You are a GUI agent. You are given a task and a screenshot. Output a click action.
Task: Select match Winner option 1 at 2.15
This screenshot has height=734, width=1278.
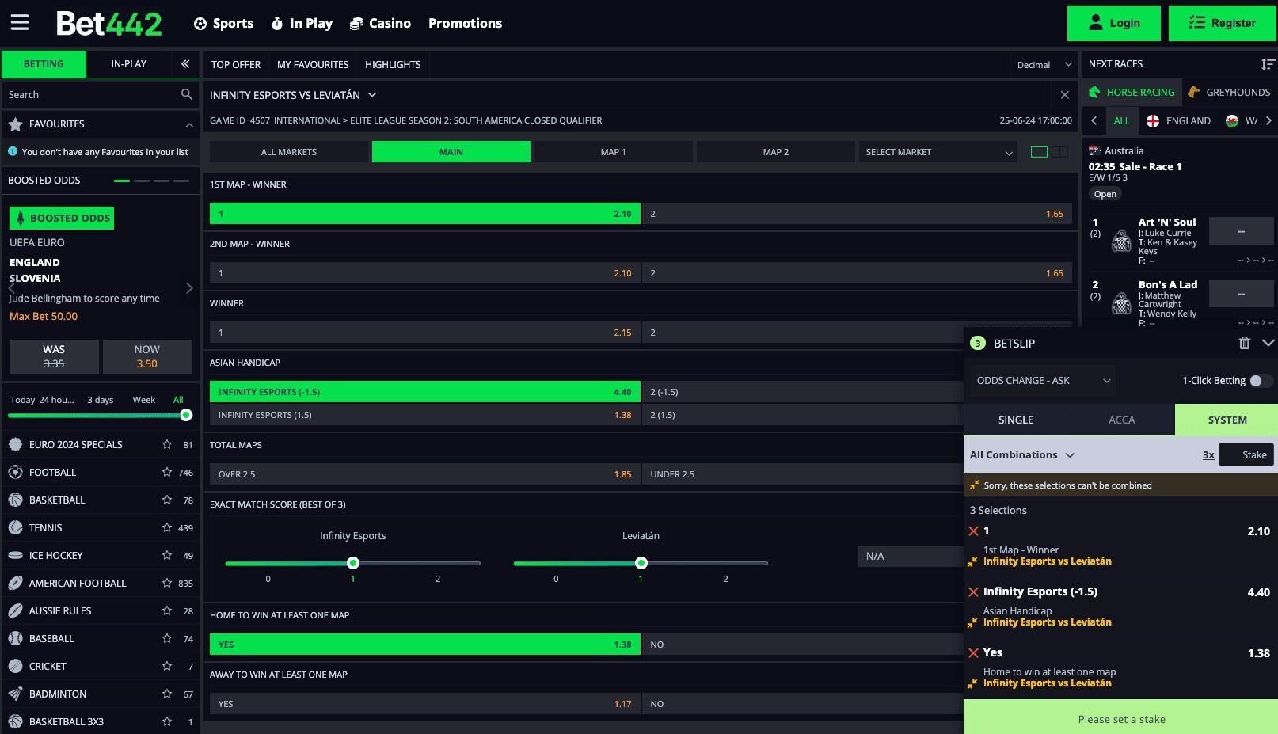(425, 333)
